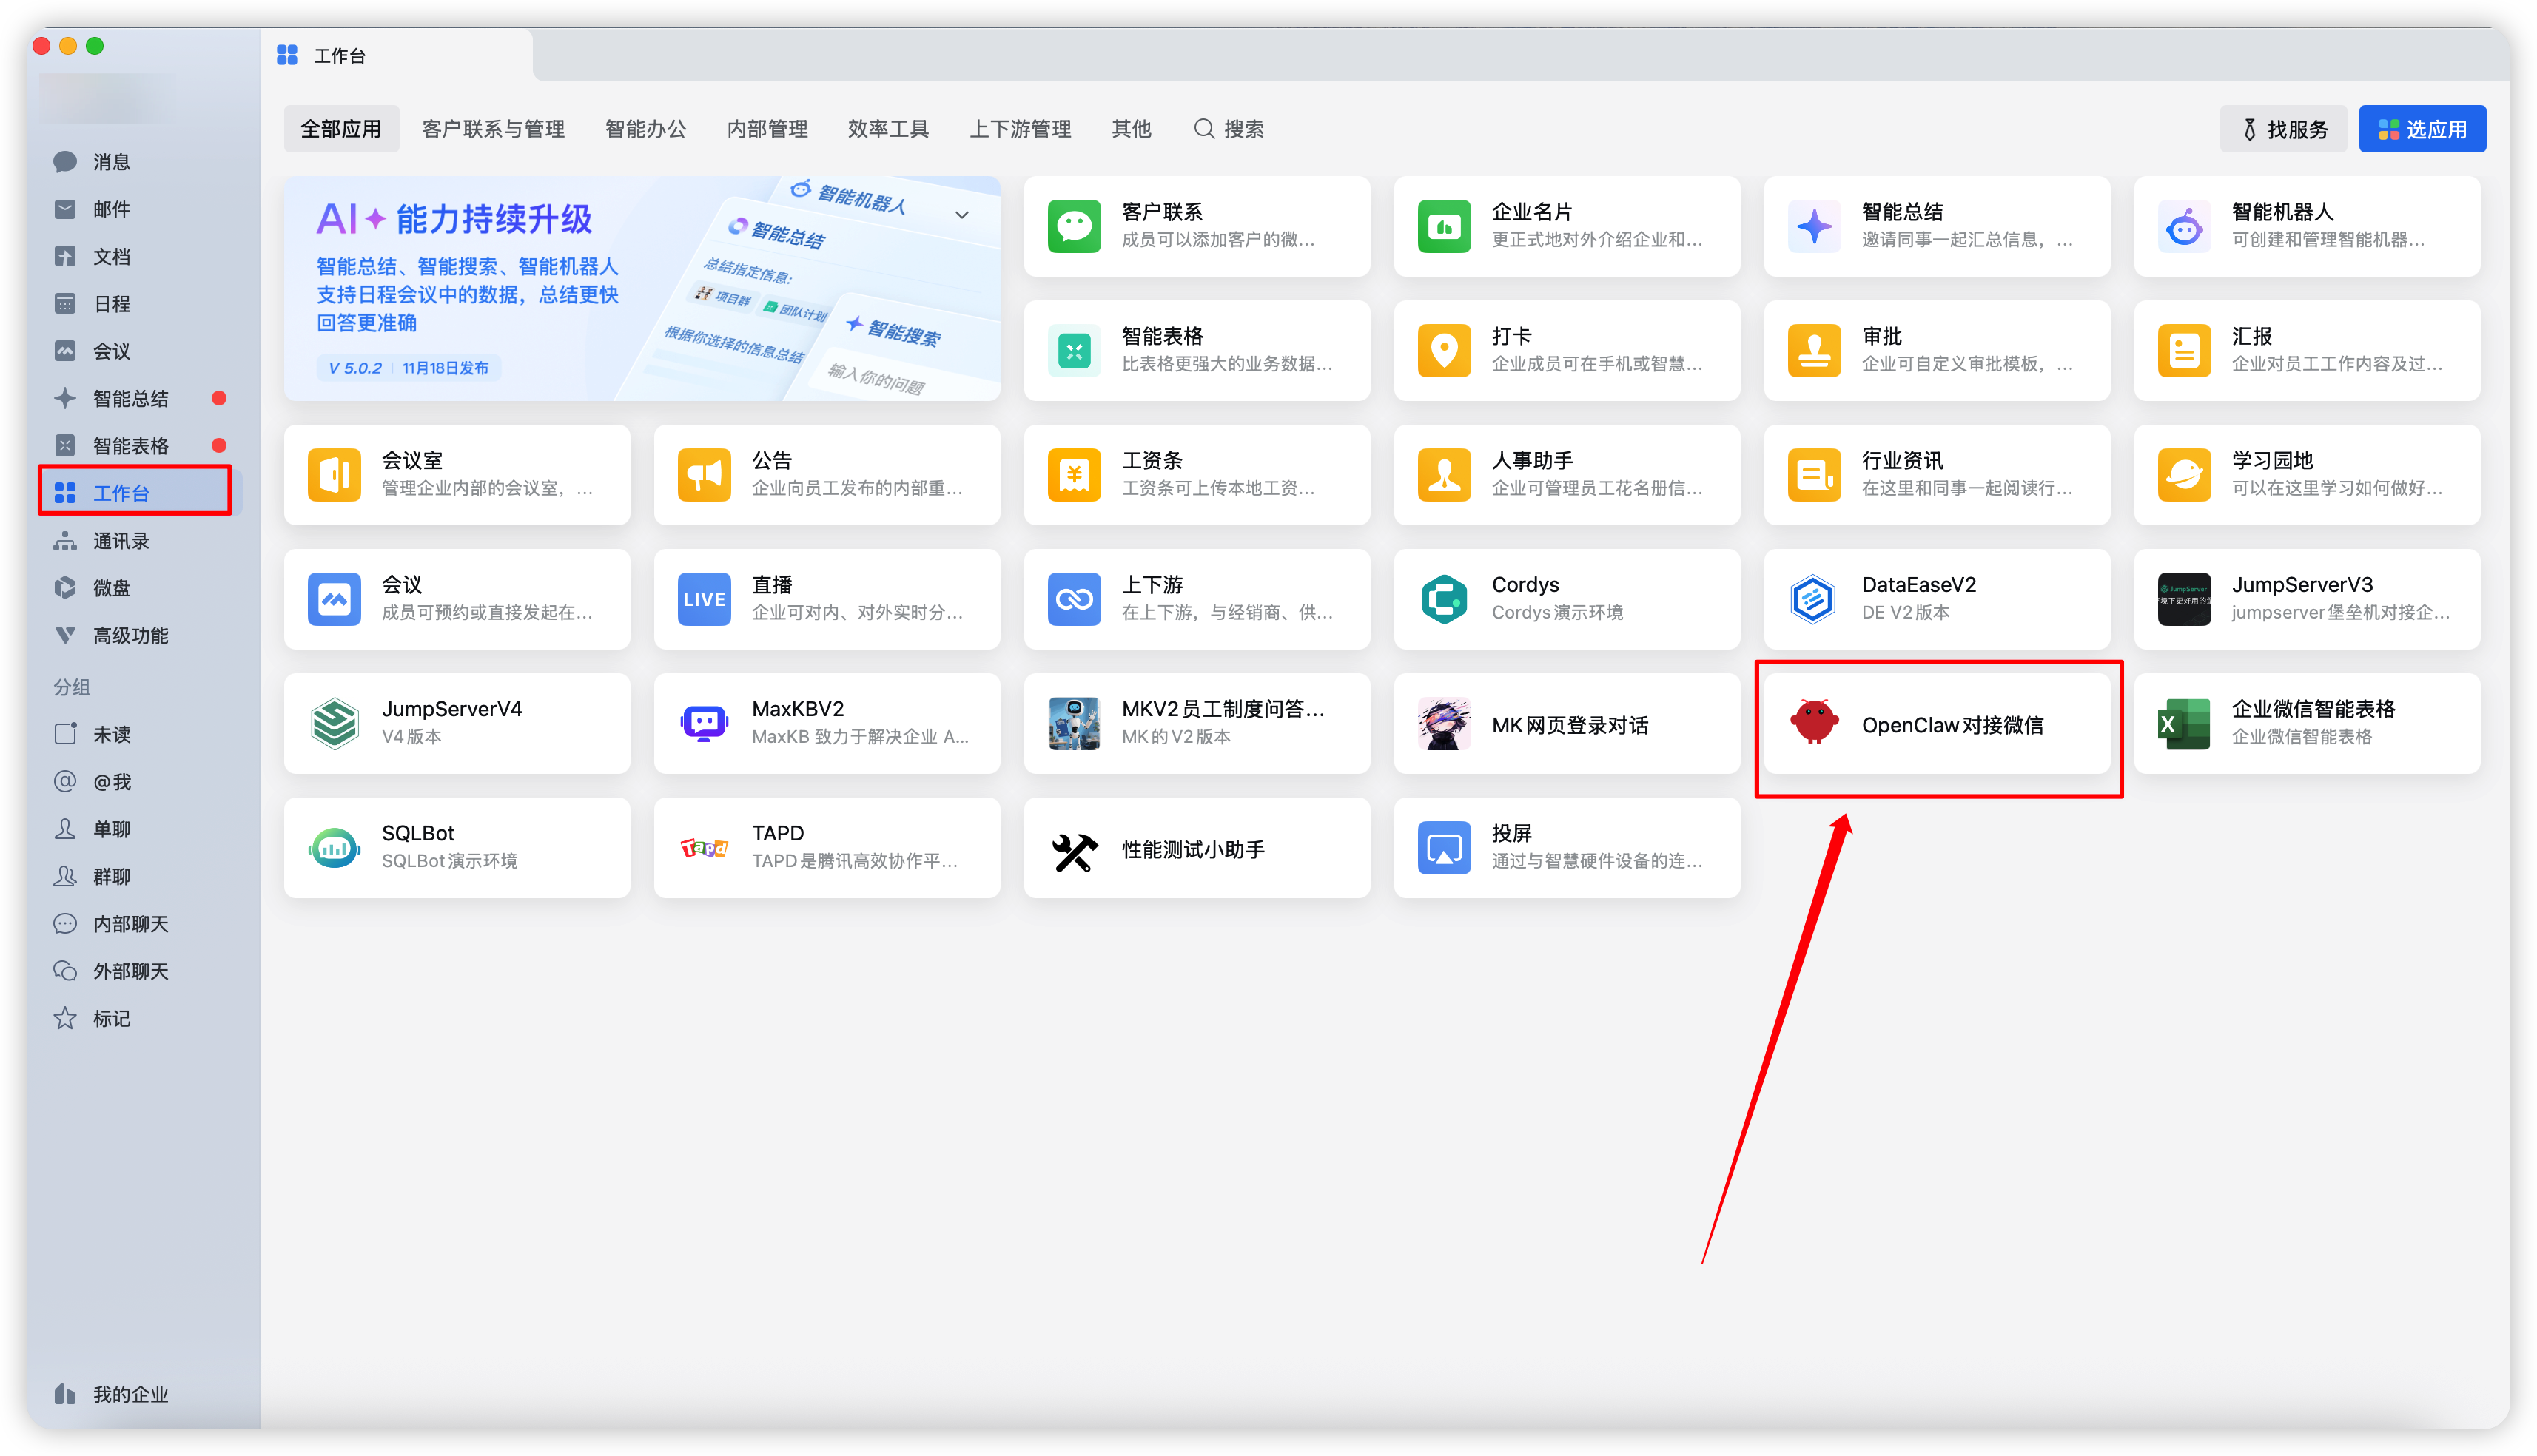Switch to the 效率工具 tab

pyautogui.click(x=888, y=129)
